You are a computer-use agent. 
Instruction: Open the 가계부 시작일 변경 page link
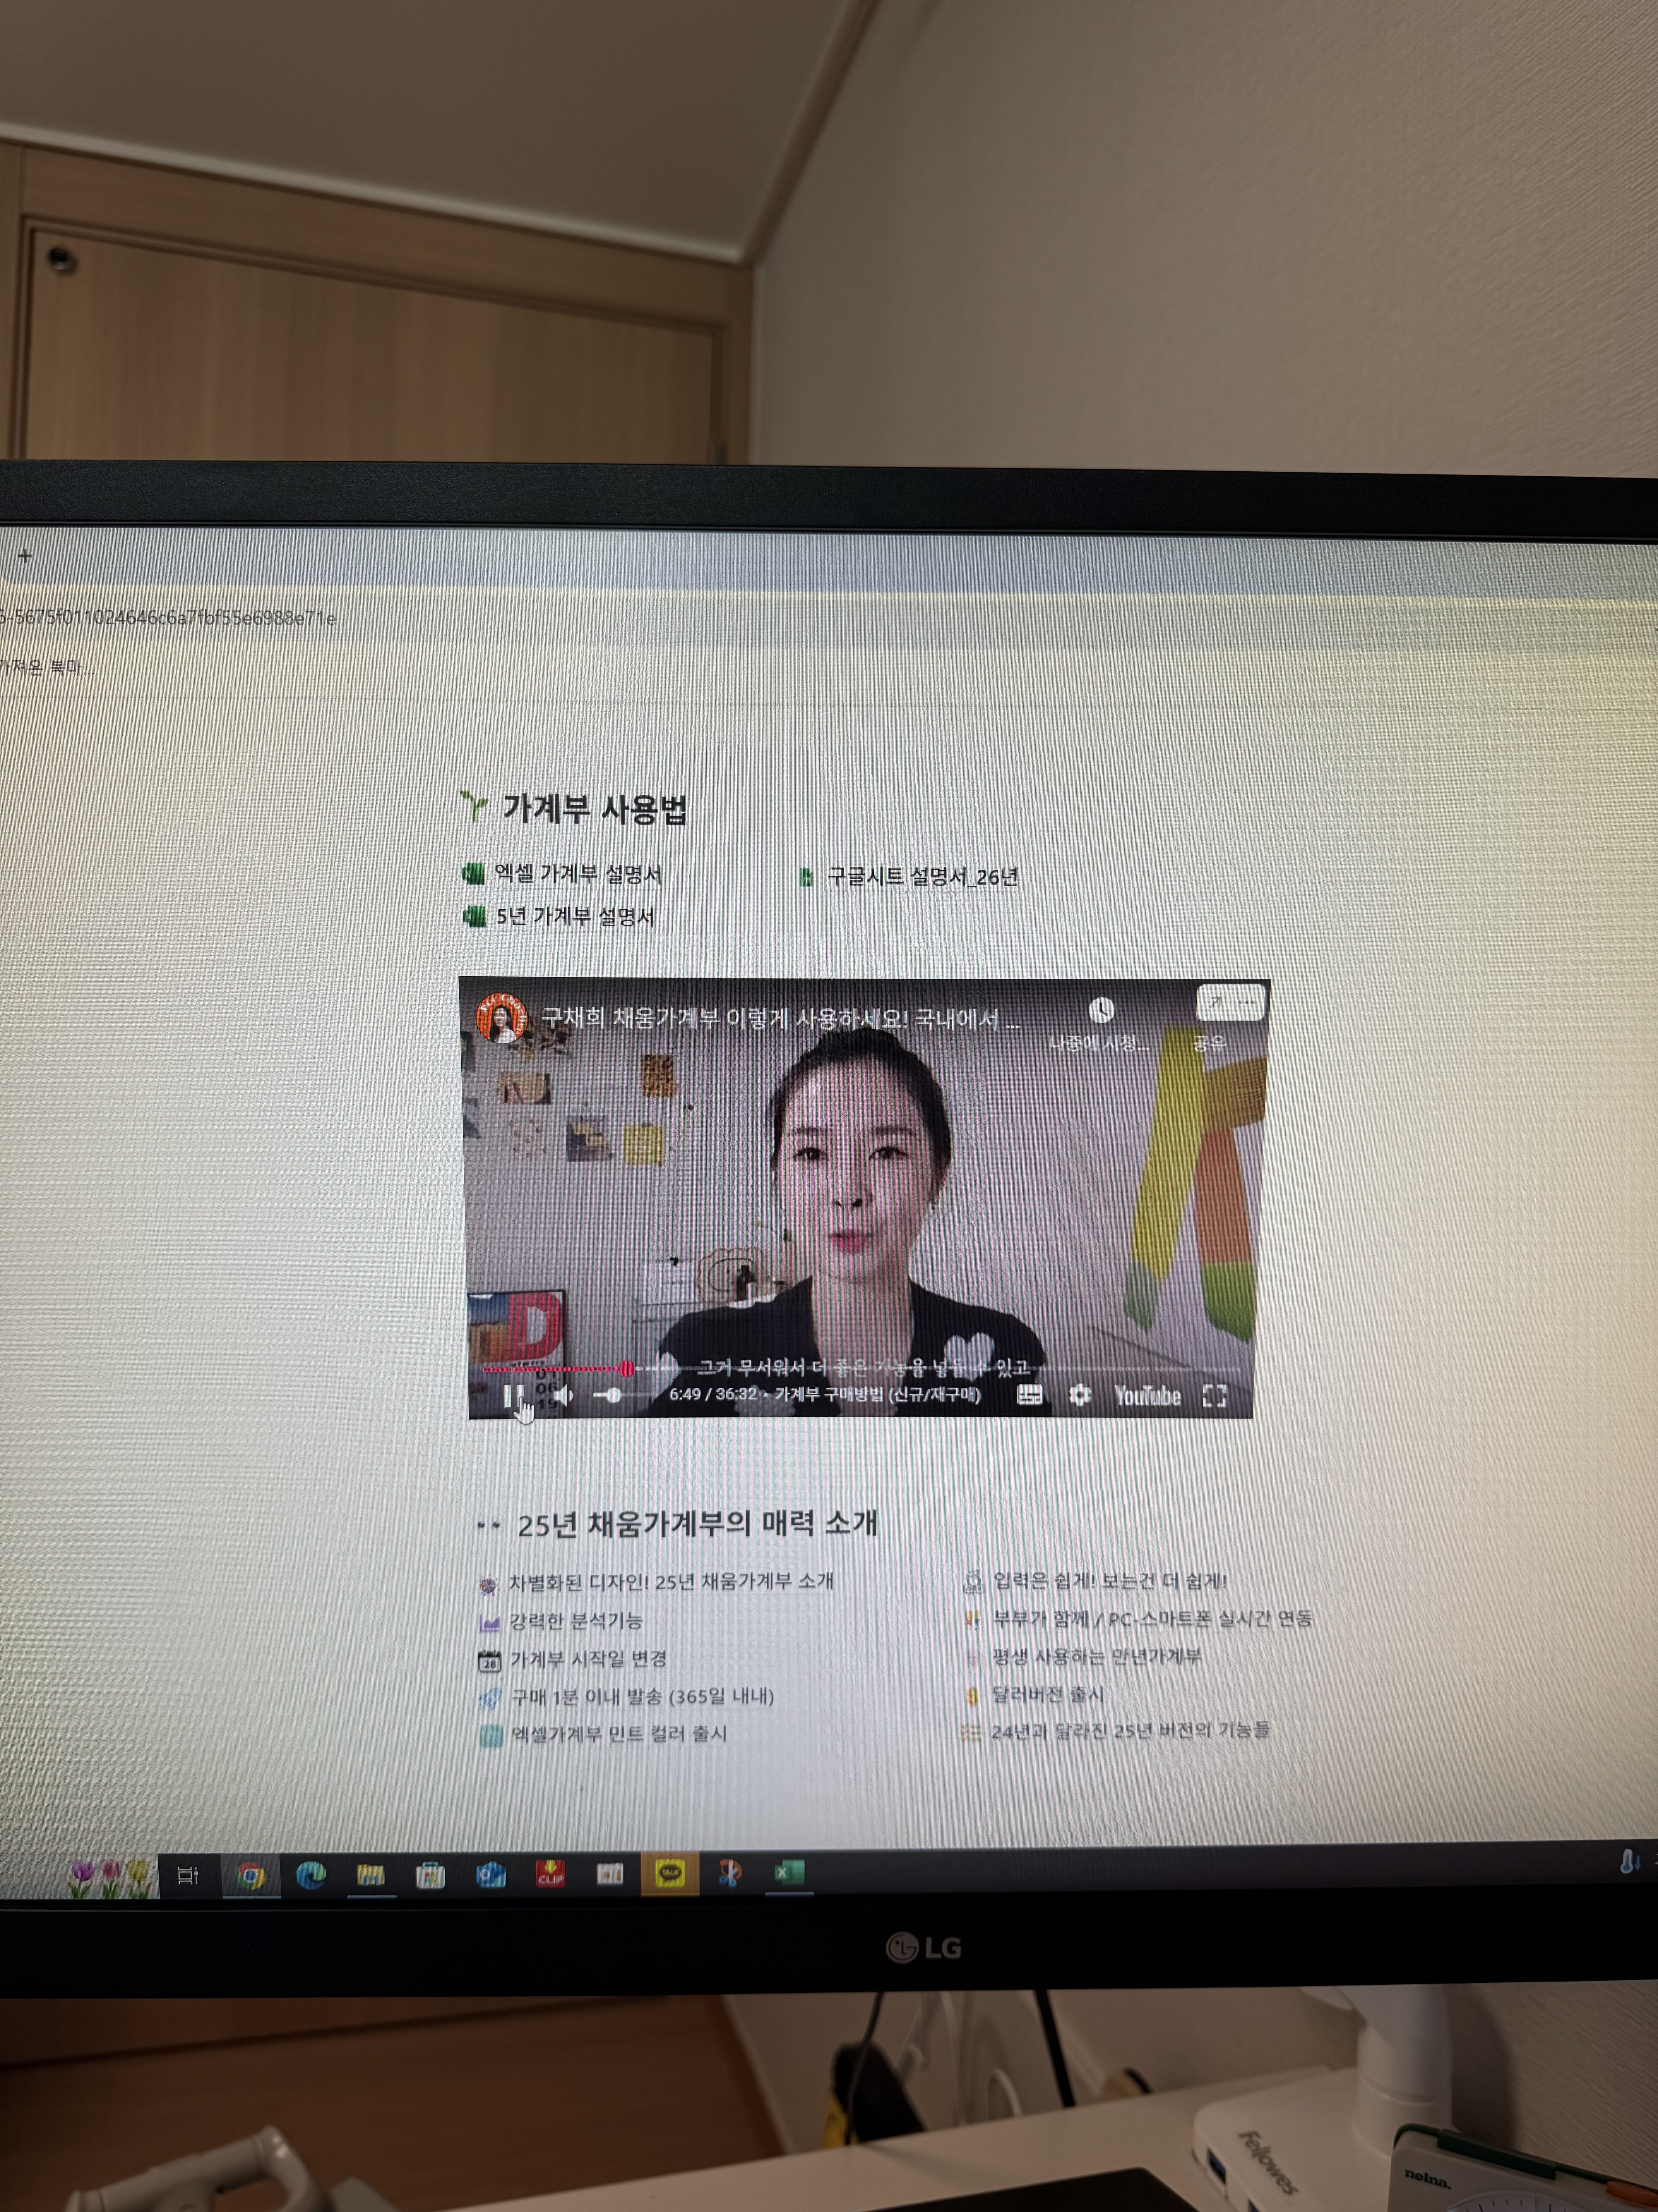tap(589, 1659)
